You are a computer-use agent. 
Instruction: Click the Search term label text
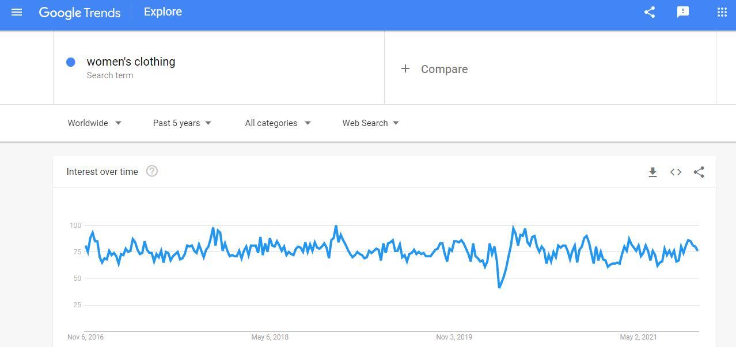[110, 75]
